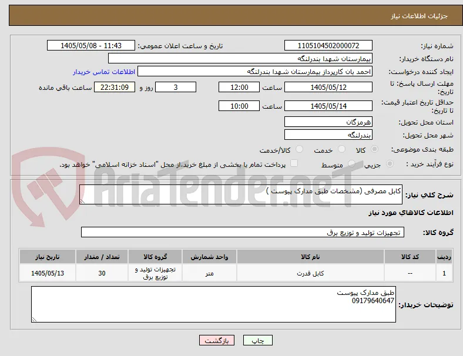463x356 pixels.
Task: Click the validity time field 10:00
Action: click(x=239, y=106)
